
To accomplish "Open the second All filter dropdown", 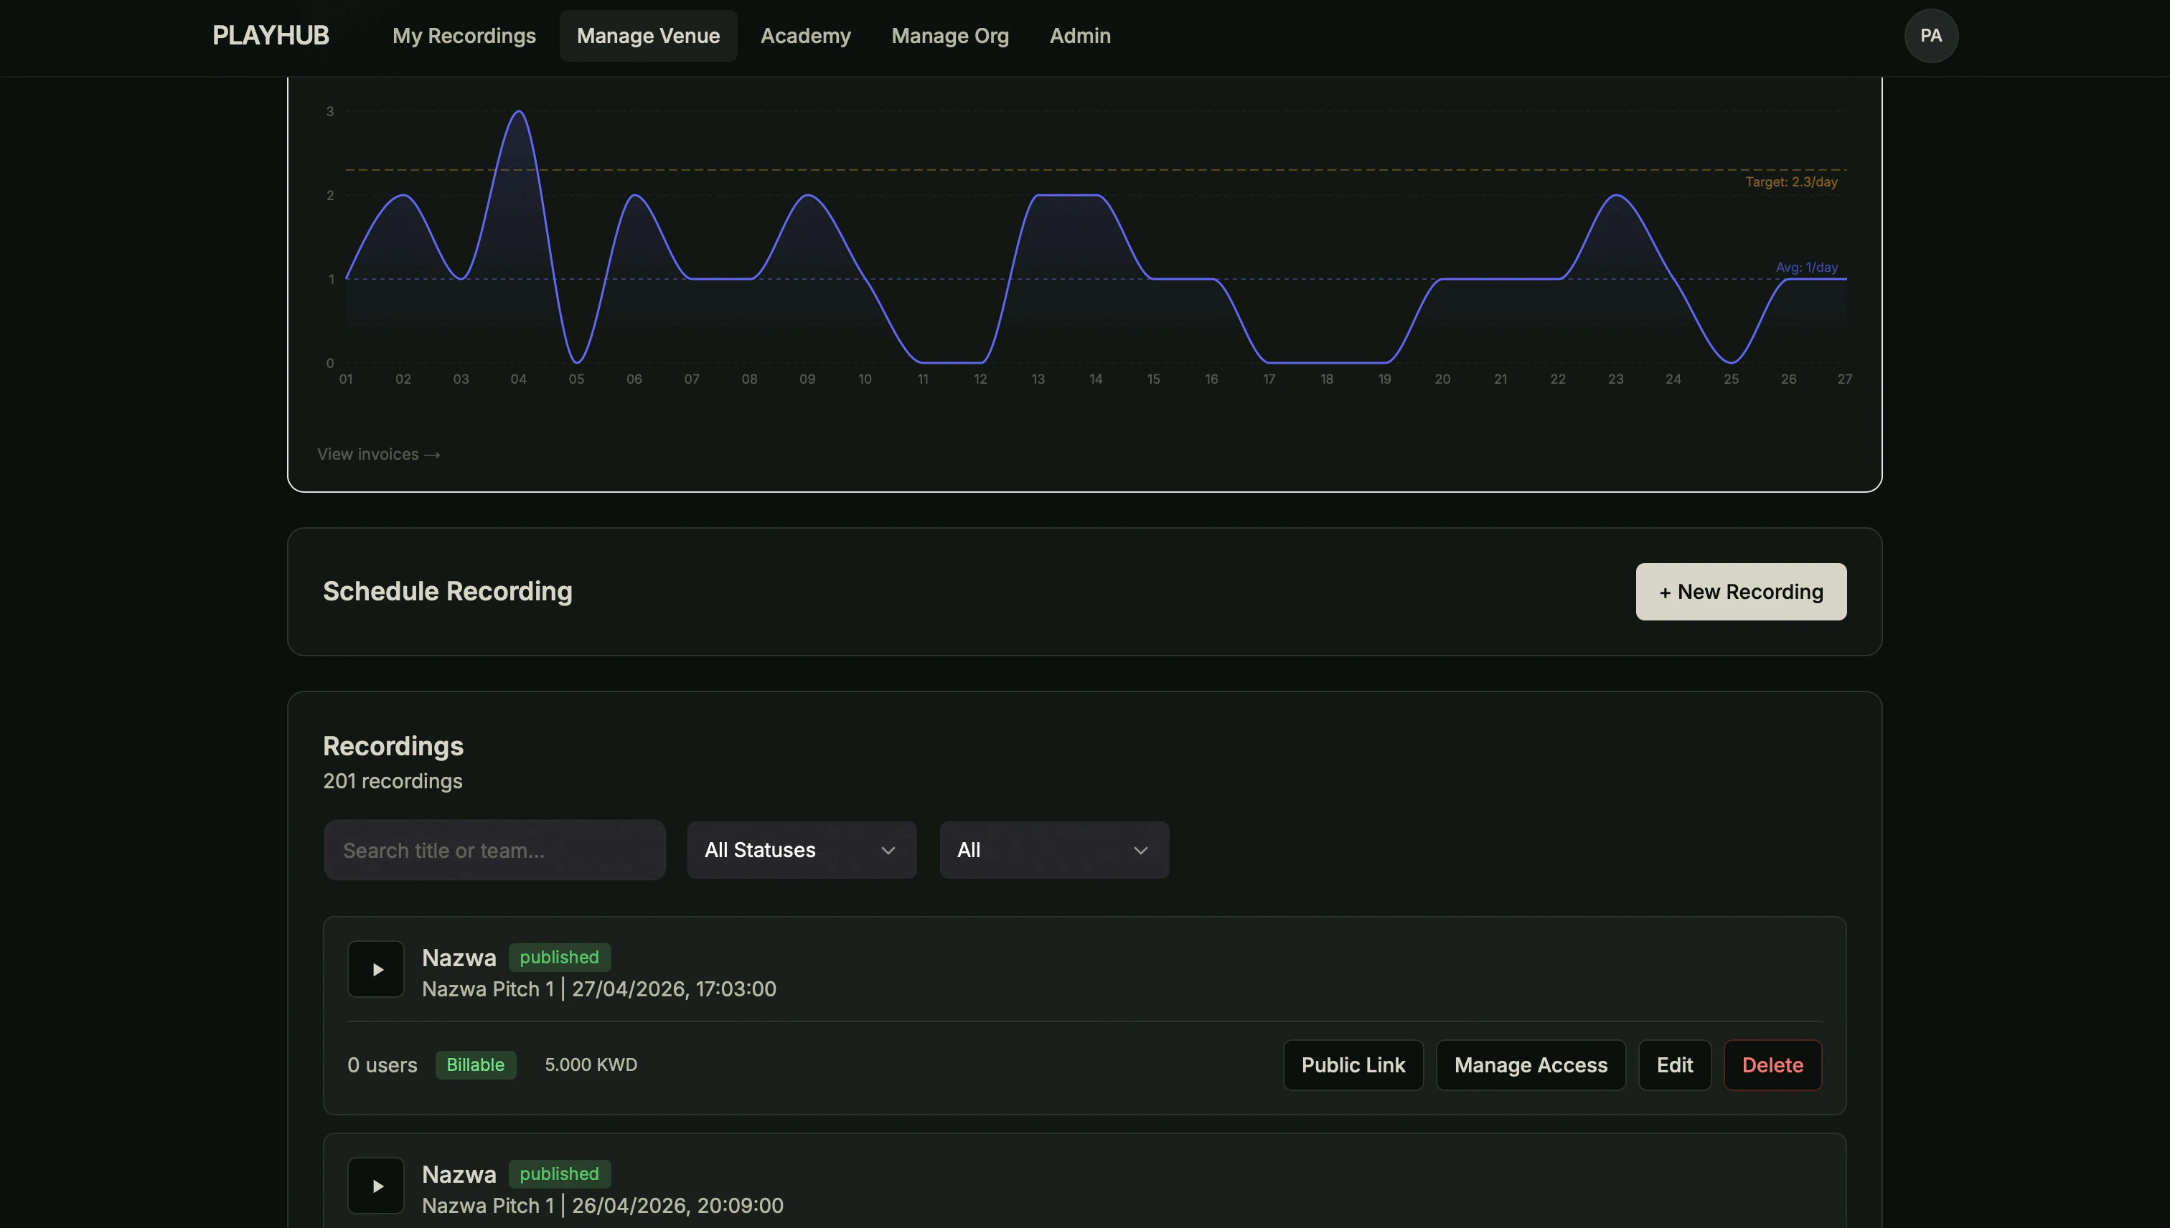I will click(x=1053, y=849).
